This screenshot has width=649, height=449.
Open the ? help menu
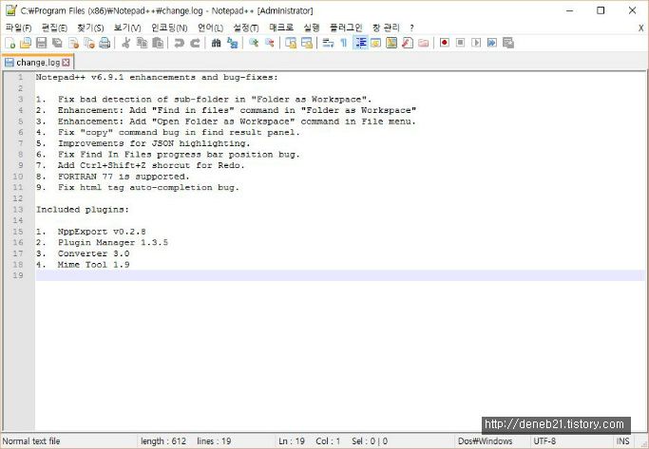tap(411, 28)
